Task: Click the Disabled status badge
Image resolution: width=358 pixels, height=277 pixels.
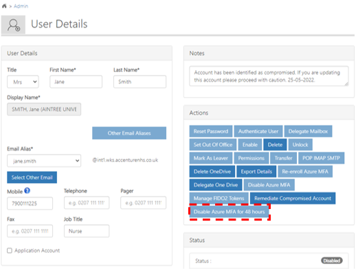Action: pos(332,261)
